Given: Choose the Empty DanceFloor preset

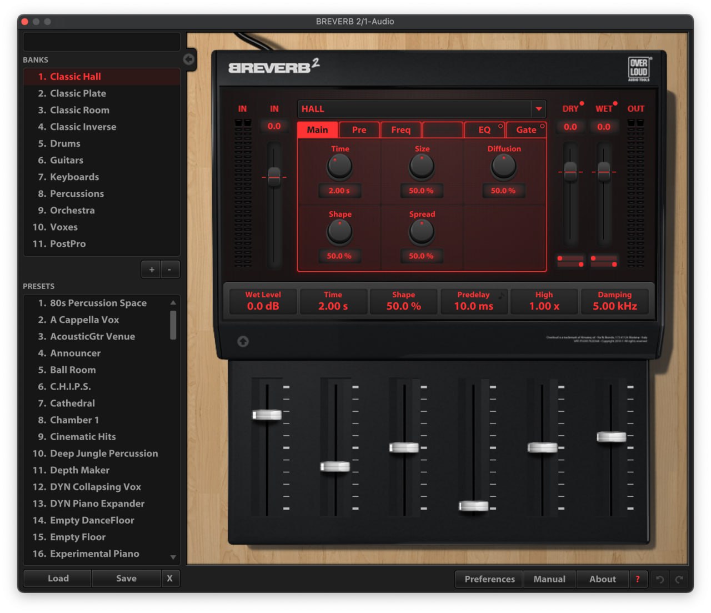Looking at the screenshot, I should click(97, 520).
